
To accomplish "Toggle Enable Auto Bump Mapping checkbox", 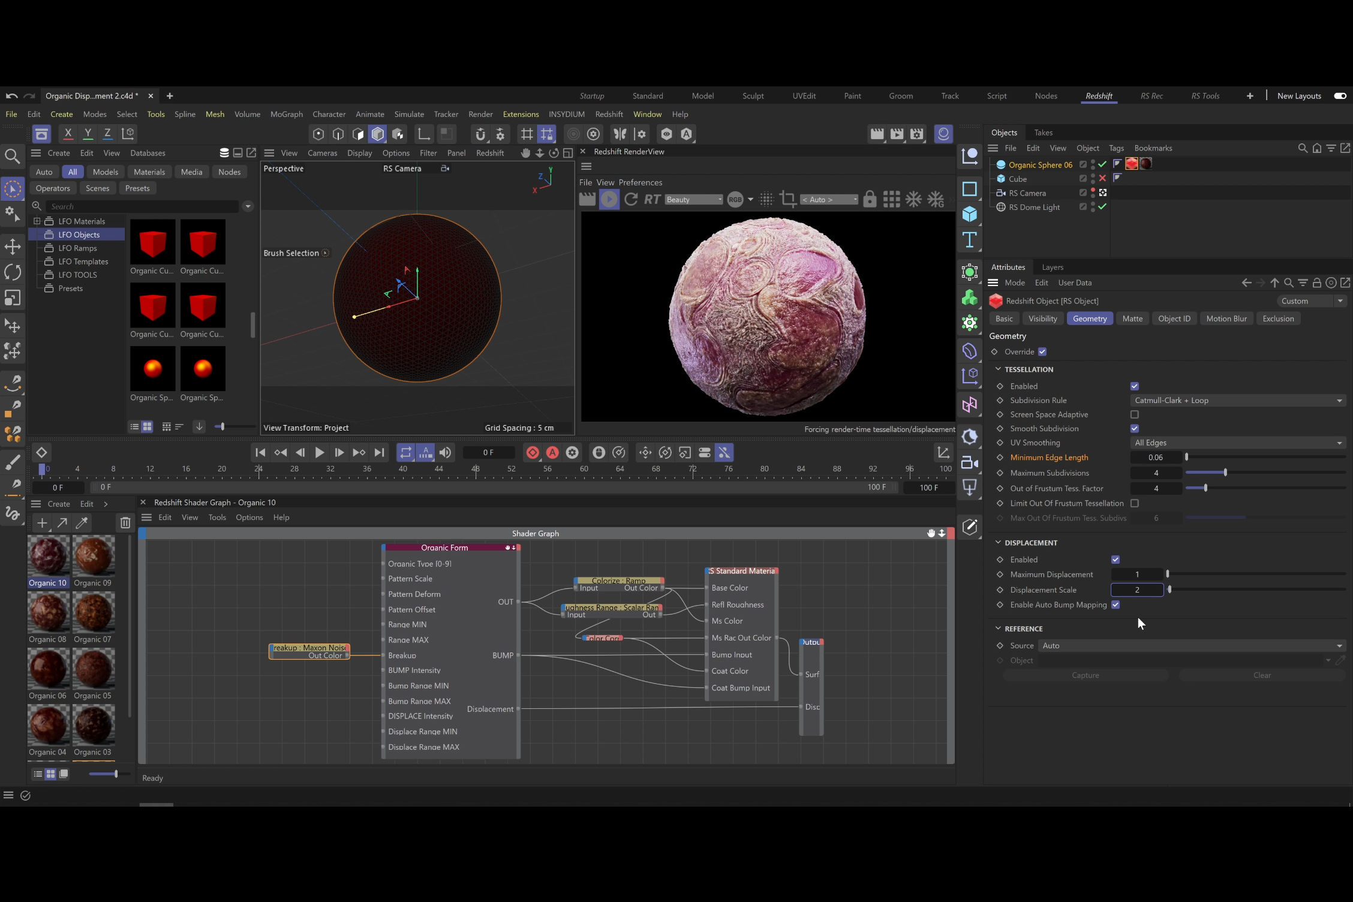I will click(x=1116, y=605).
